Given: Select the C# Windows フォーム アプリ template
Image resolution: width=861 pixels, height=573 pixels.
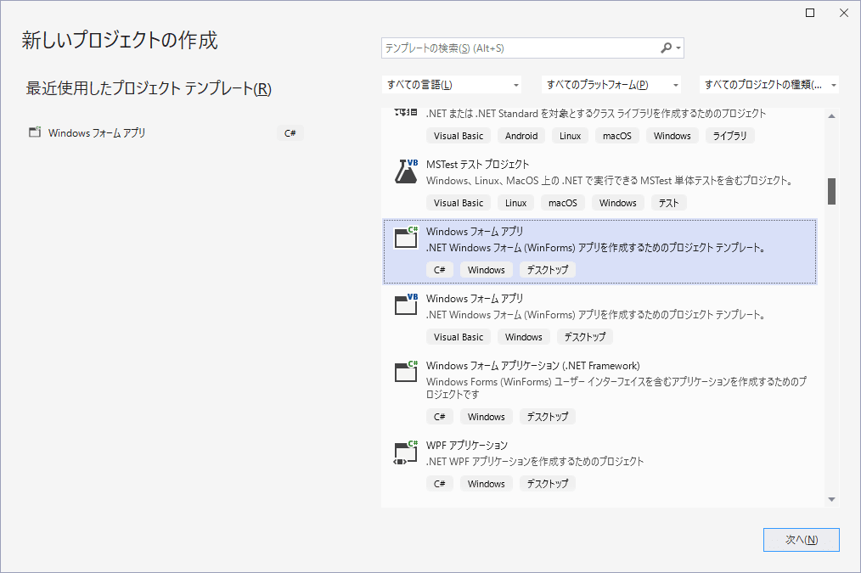Looking at the screenshot, I should 599,251.
